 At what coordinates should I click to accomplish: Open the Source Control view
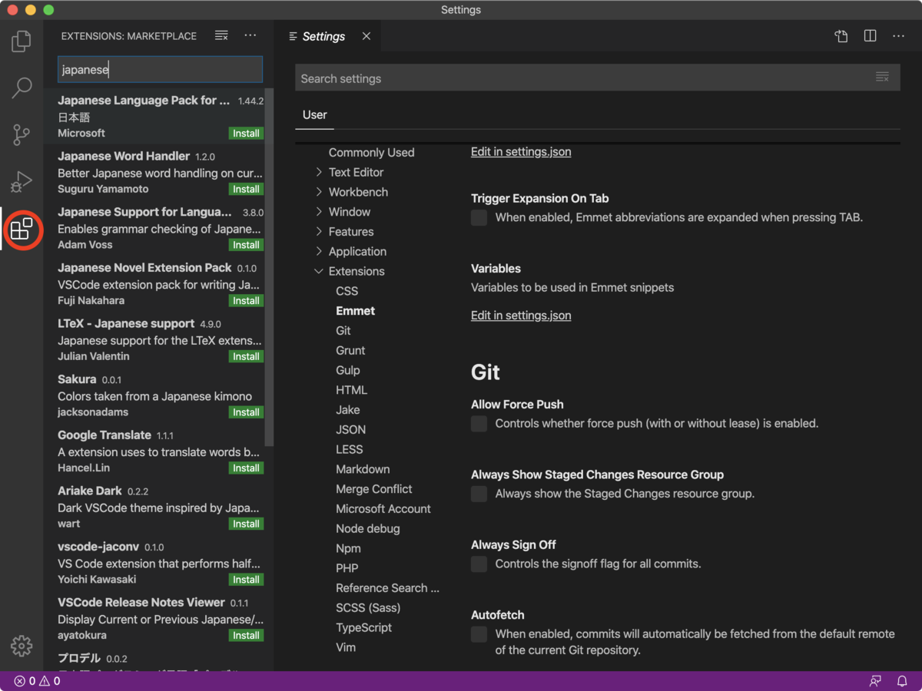[22, 134]
